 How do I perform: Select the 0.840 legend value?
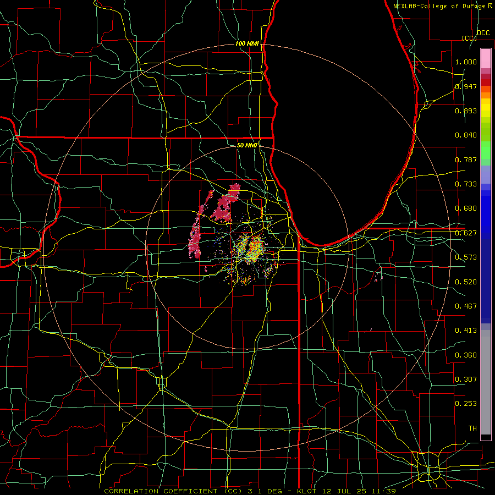466,135
